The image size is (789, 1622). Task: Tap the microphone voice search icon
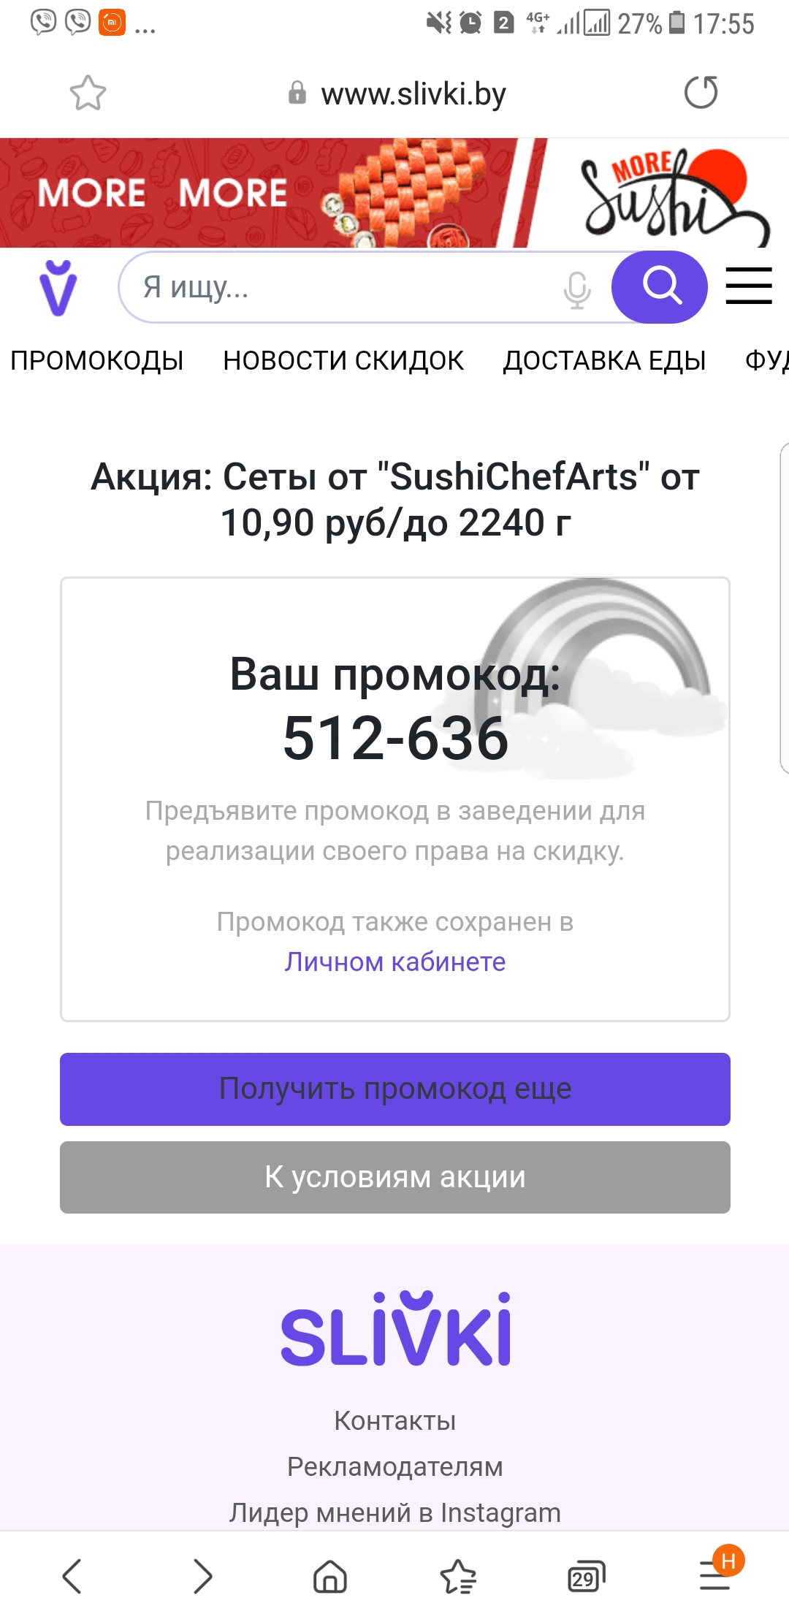(x=576, y=289)
